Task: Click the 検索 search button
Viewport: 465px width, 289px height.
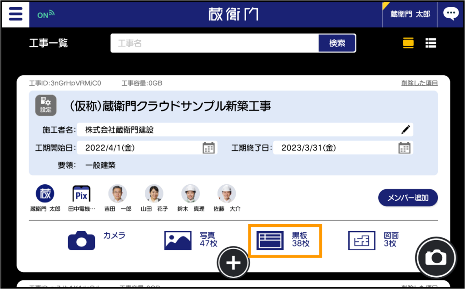Action: point(337,43)
